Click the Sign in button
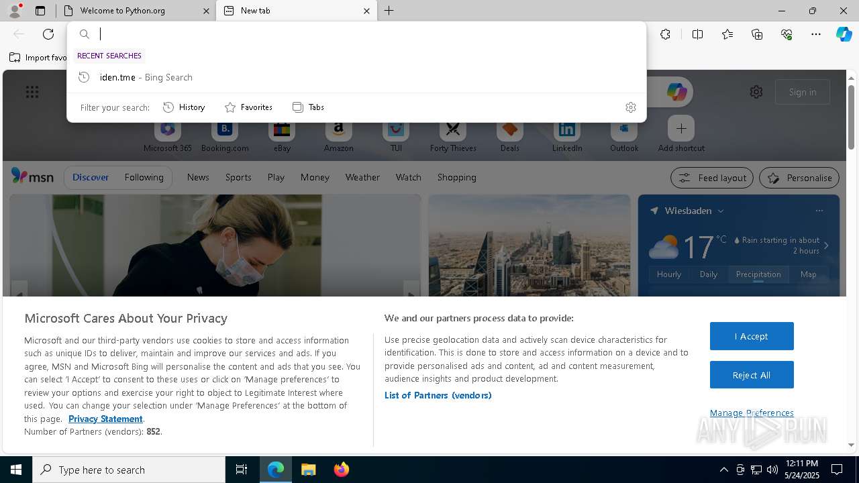The height and width of the screenshot is (483, 859). (803, 92)
